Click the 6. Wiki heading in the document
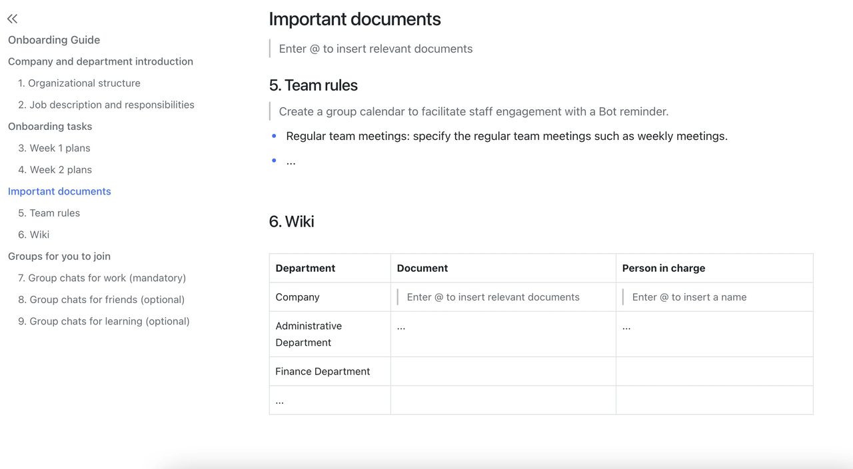Image resolution: width=853 pixels, height=469 pixels. click(x=291, y=221)
